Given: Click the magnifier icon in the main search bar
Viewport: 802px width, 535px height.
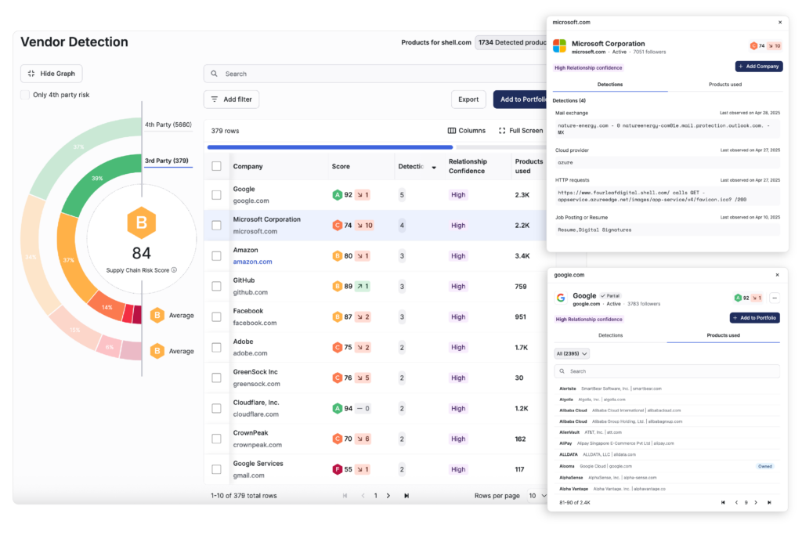Looking at the screenshot, I should point(215,74).
